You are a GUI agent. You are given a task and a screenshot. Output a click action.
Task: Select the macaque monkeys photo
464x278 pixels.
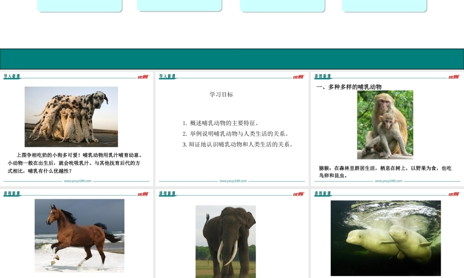click(x=385, y=125)
